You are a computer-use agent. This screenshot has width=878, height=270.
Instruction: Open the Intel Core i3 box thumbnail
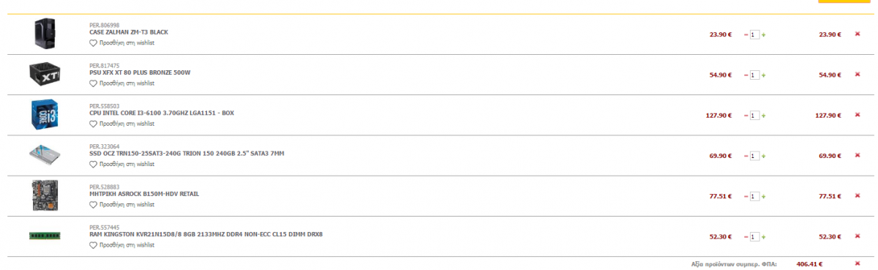coord(45,115)
